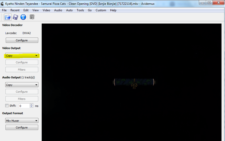Open the Custom menu

coord(101,10)
